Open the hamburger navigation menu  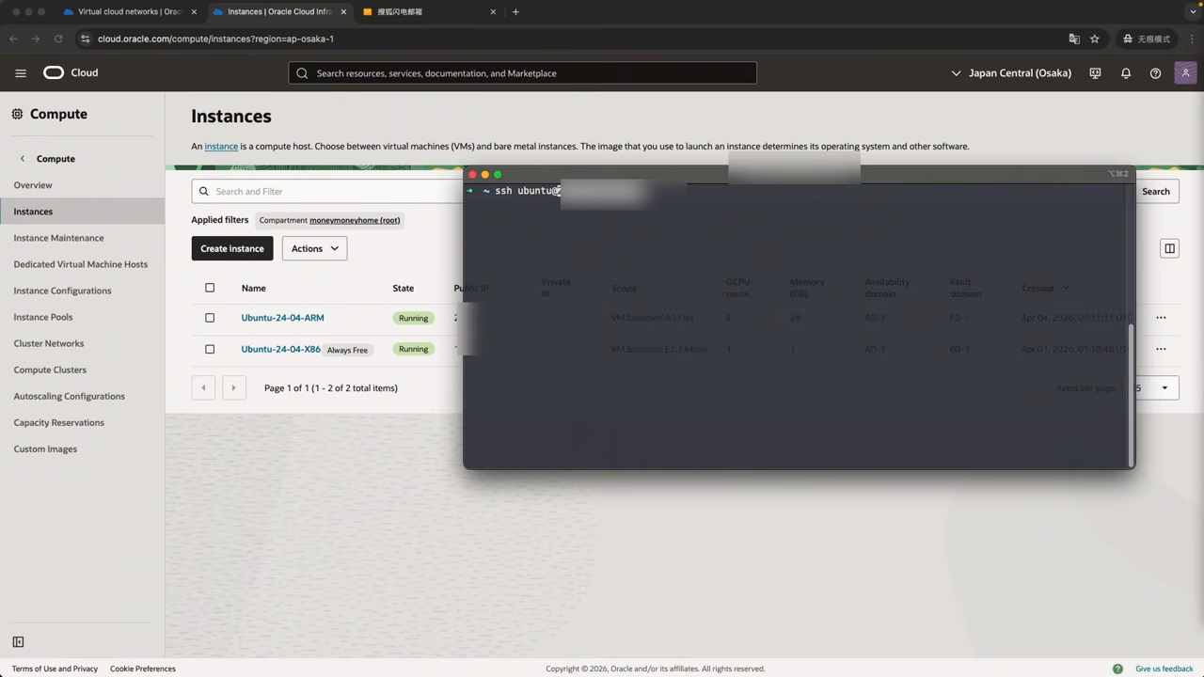click(20, 72)
